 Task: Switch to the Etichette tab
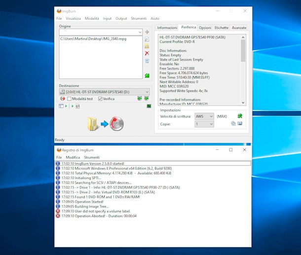pos(222,28)
